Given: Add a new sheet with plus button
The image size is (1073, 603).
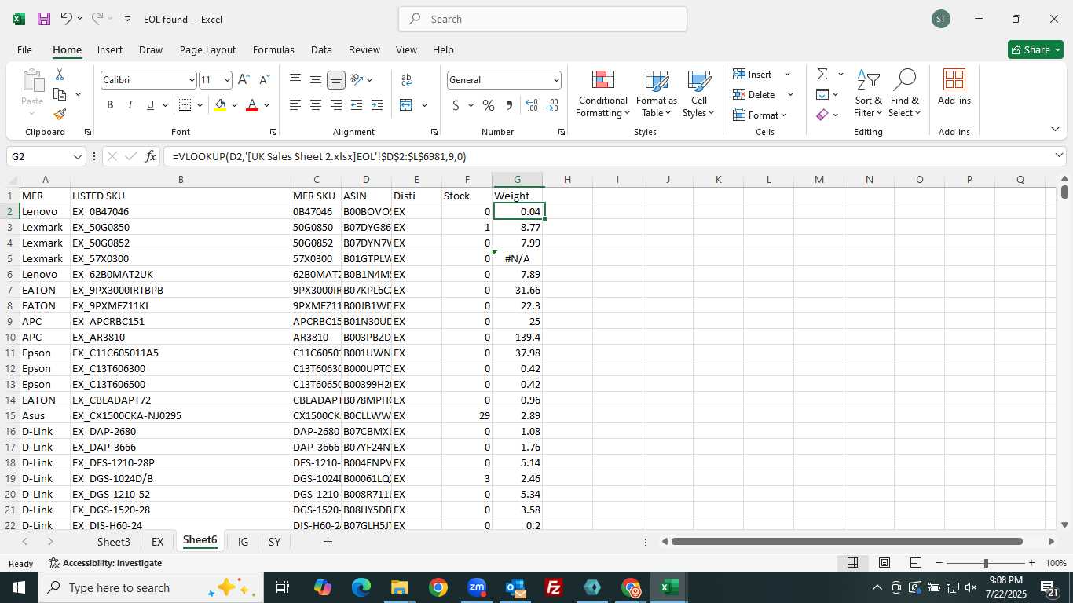Looking at the screenshot, I should coord(328,542).
